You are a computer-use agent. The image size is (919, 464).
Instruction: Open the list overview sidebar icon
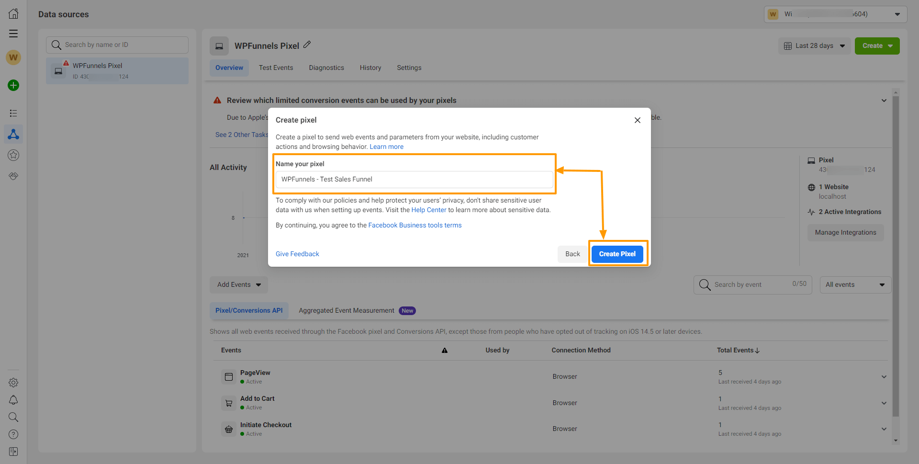pos(13,113)
